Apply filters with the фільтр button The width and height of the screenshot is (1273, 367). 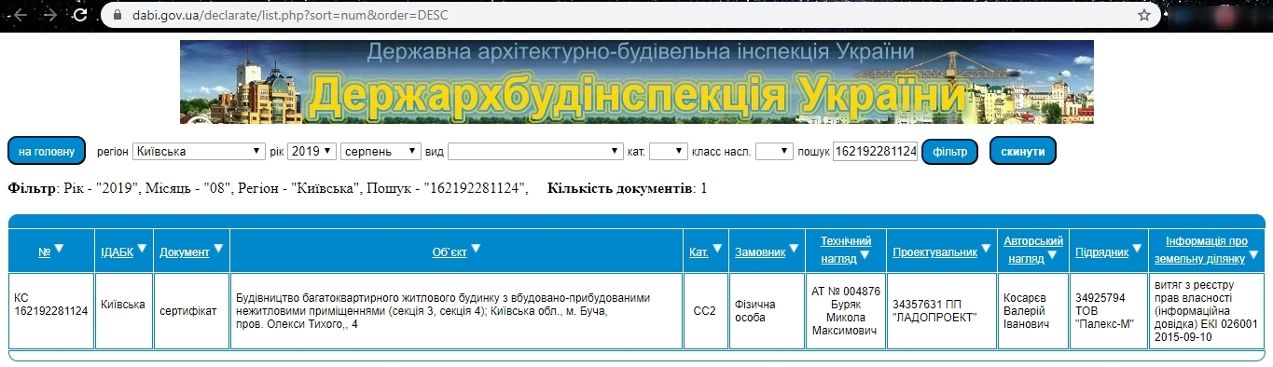click(x=949, y=151)
